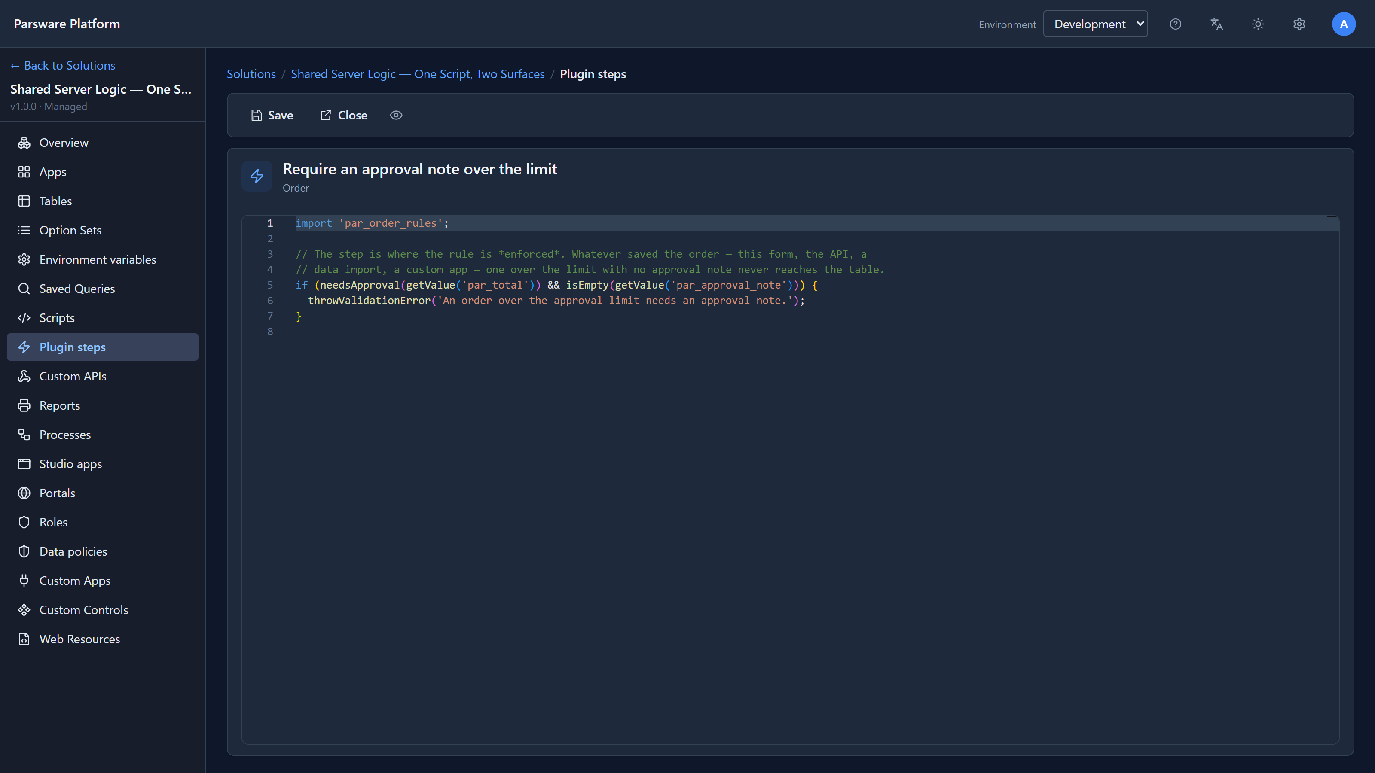1375x773 pixels.
Task: Click the lightning badge beside the step title
Action: [257, 176]
